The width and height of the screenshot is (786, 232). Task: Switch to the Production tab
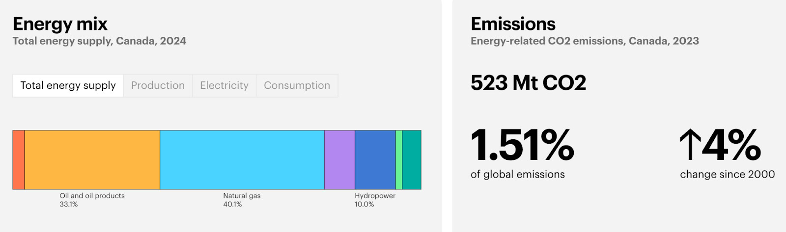tap(158, 85)
